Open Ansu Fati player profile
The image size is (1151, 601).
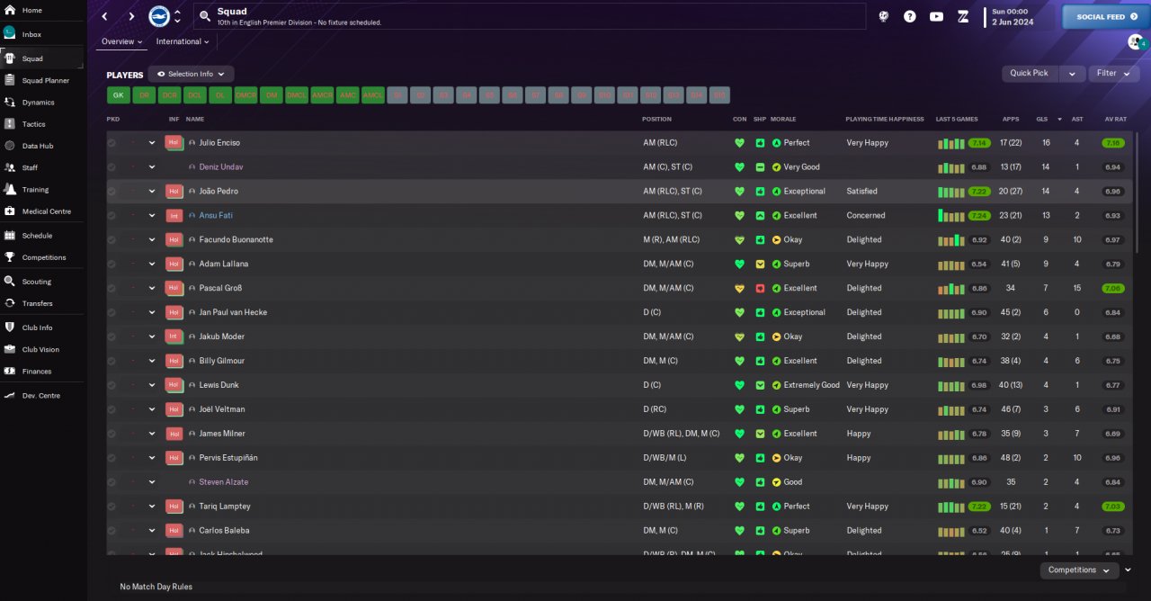point(215,216)
